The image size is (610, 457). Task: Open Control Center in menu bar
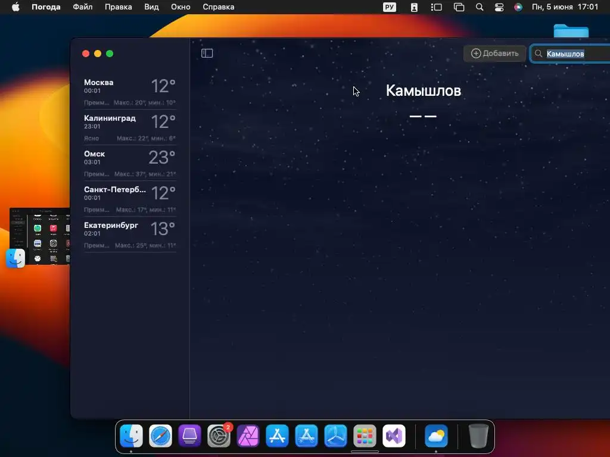point(499,7)
